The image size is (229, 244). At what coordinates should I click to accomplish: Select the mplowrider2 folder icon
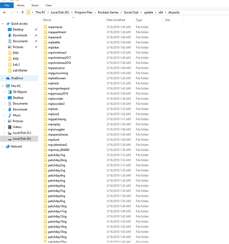45,104
